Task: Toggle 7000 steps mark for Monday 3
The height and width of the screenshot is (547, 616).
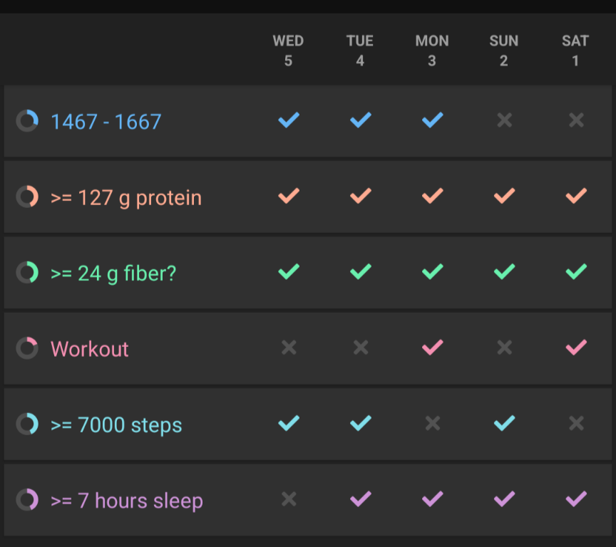Action: [432, 424]
